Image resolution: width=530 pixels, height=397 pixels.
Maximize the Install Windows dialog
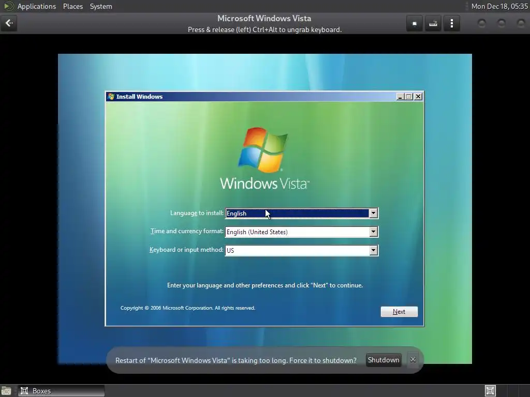click(409, 97)
